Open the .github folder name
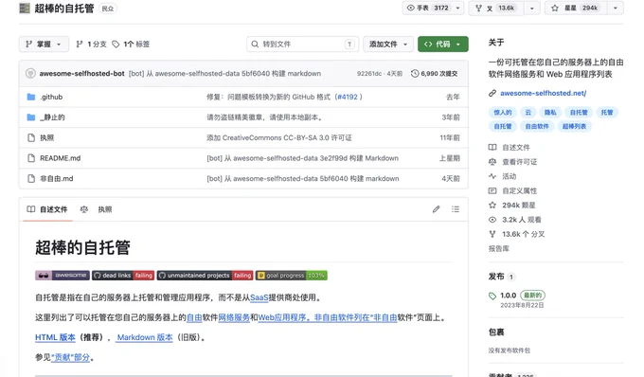The width and height of the screenshot is (644, 377). pos(51,97)
